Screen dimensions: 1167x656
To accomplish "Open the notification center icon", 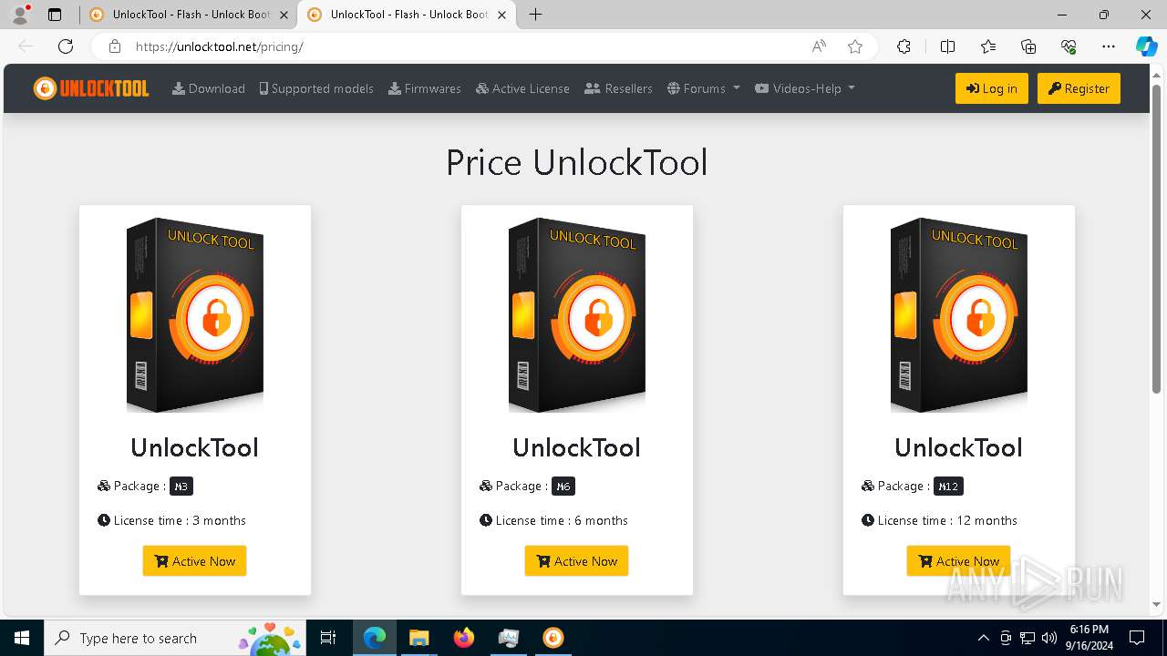I will coord(1137,638).
